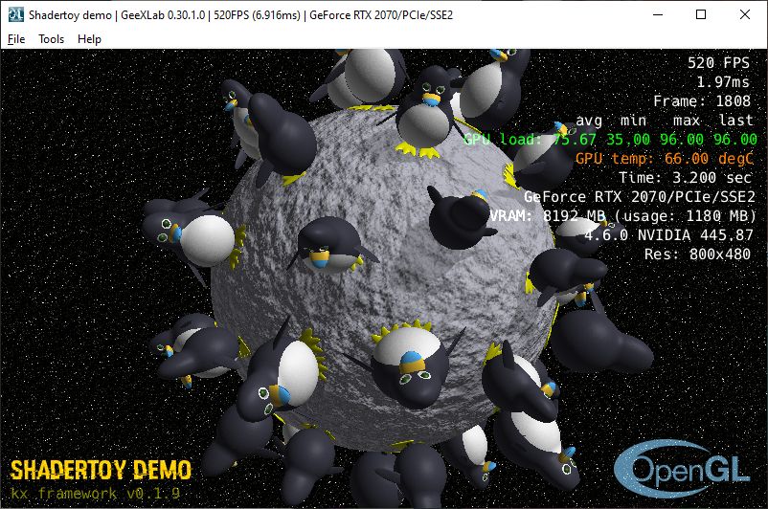Open the Help menu
The width and height of the screenshot is (768, 509).
89,39
